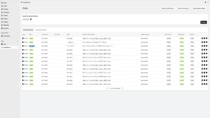Open Export to online shop dropdown
210x118 pixels.
183,8
